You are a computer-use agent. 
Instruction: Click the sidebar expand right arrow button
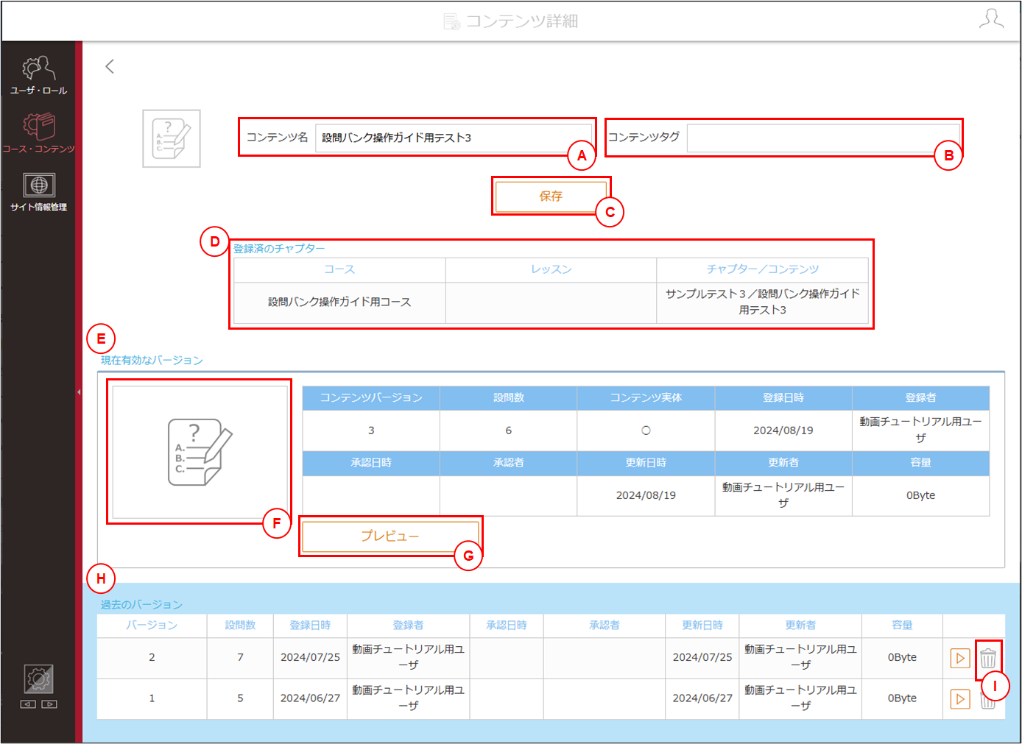(x=49, y=704)
